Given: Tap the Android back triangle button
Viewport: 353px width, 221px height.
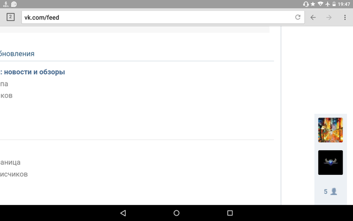Looking at the screenshot, I should 123,213.
